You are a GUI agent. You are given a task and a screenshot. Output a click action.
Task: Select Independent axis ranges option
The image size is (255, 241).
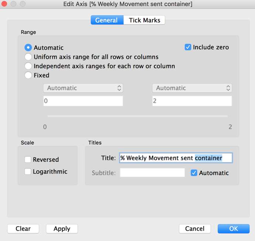[x=28, y=66]
